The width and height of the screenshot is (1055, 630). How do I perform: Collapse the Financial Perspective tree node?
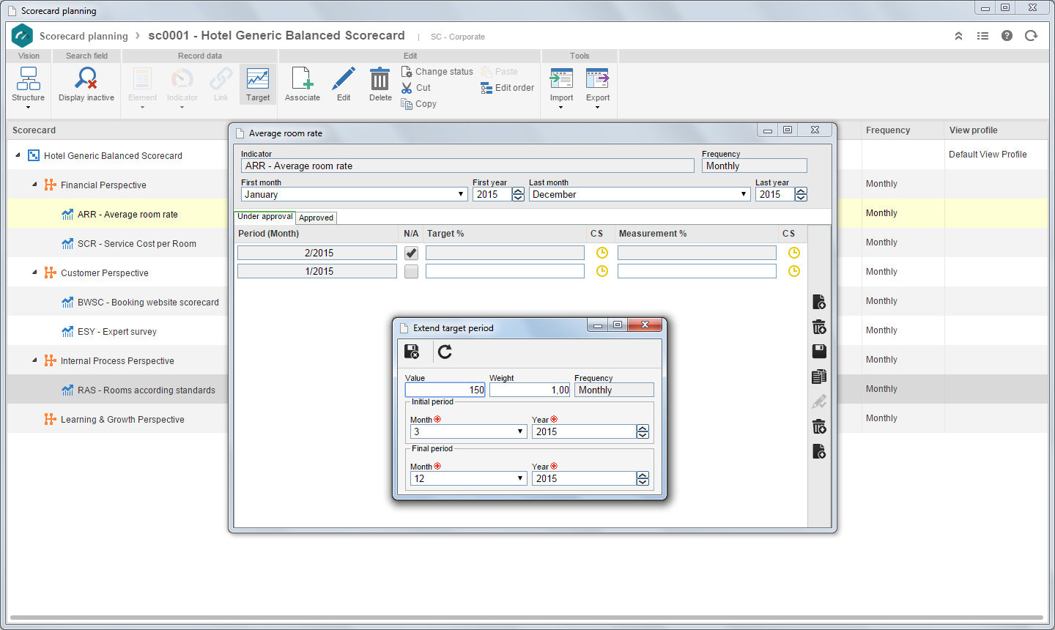click(34, 185)
